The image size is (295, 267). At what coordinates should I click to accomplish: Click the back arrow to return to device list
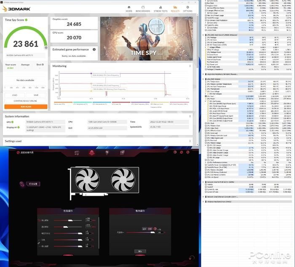(x=18, y=153)
